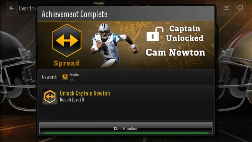Tap the large Spread hexagon emblem

67,40
